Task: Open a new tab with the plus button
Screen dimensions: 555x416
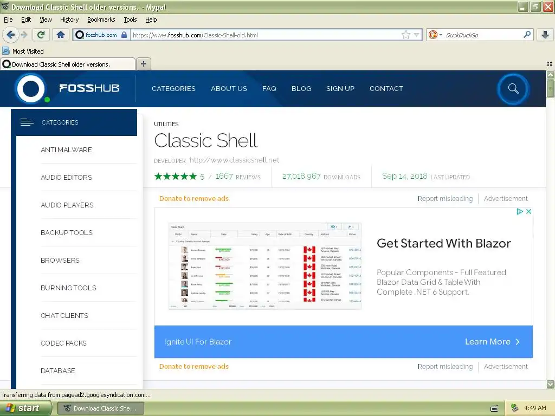Action: pos(143,64)
